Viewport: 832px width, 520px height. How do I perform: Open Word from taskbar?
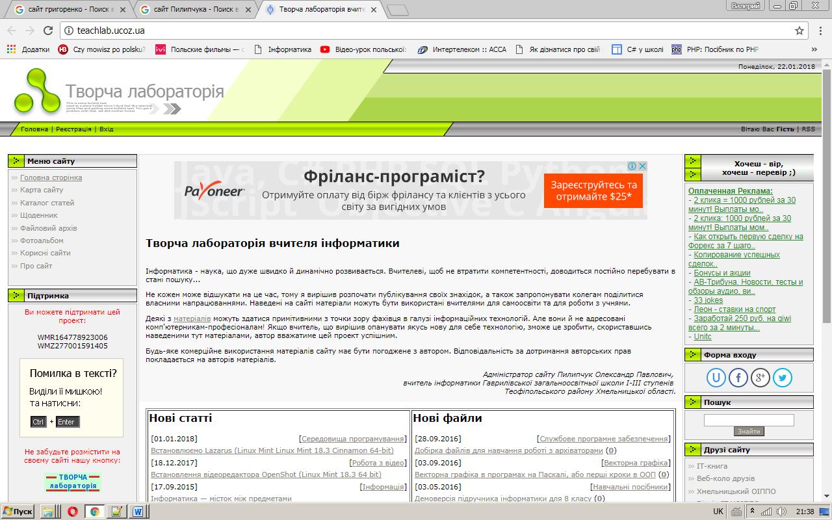click(x=138, y=512)
